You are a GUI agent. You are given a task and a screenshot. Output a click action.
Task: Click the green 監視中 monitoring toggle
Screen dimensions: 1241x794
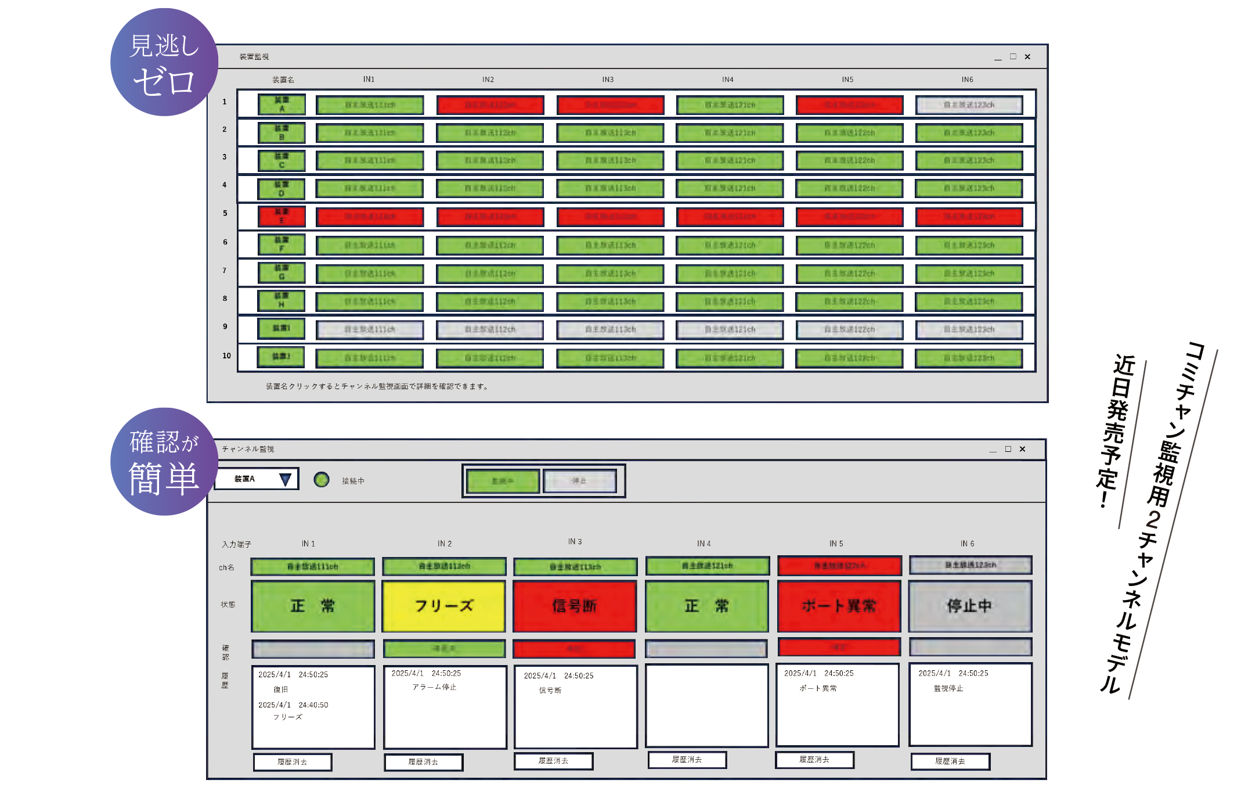503,481
